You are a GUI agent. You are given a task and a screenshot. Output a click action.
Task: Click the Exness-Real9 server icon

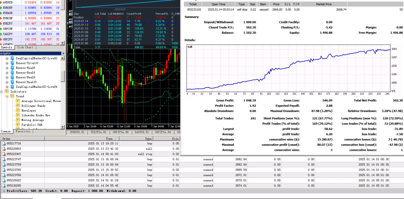click(x=12, y=77)
